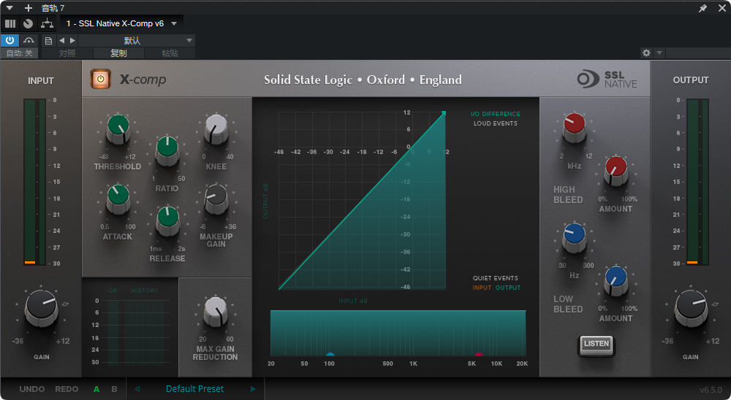
Task: Click the green Ratio knob
Action: [167, 150]
